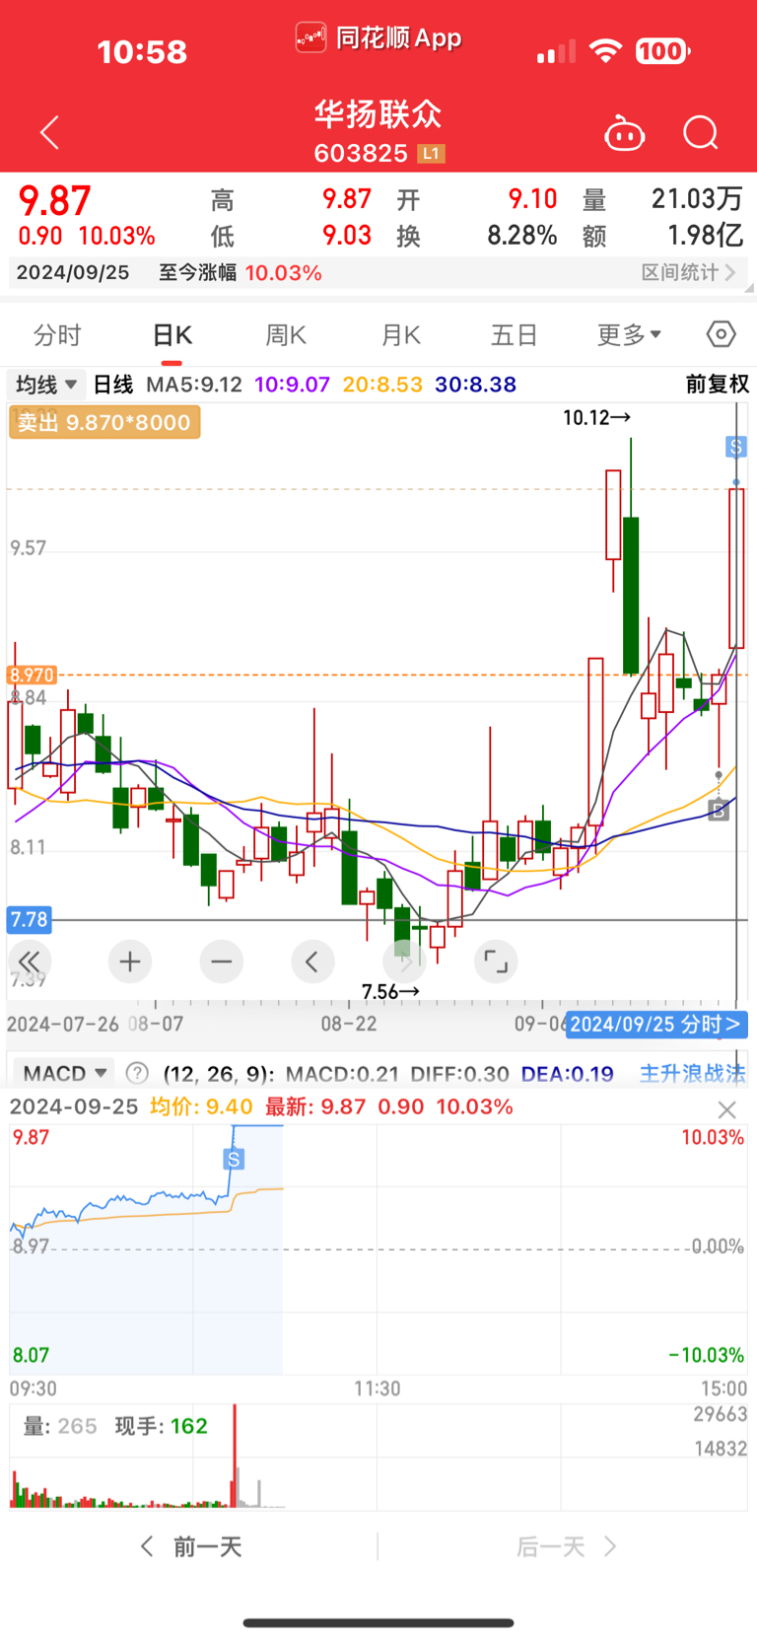Tap 卖出 9.870*8000 order tag

104,422
